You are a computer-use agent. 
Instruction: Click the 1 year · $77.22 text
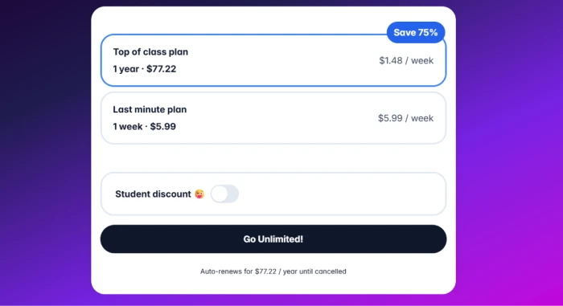pyautogui.click(x=145, y=69)
